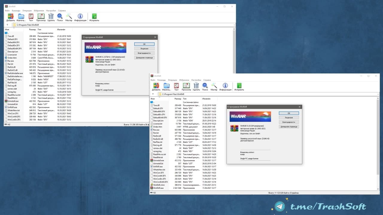Open Просмотр in the top-left WinRAR window toolbar

tap(41, 16)
